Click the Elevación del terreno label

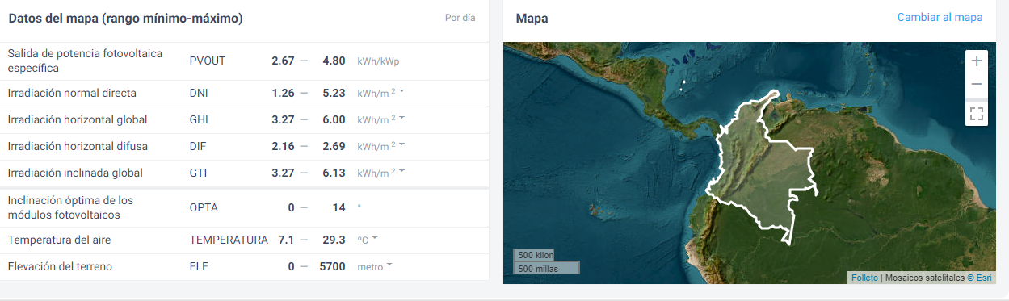tap(60, 266)
